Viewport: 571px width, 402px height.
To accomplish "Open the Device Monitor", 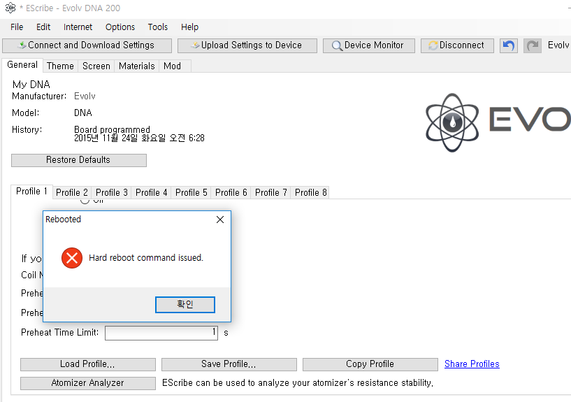I will coord(368,45).
